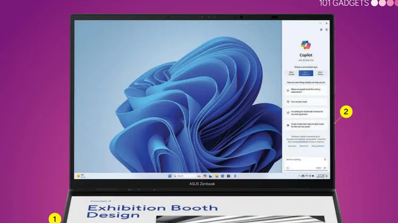Launch Microsoft Edge from the taskbar
This screenshot has height=223, width=398.
click(x=222, y=176)
